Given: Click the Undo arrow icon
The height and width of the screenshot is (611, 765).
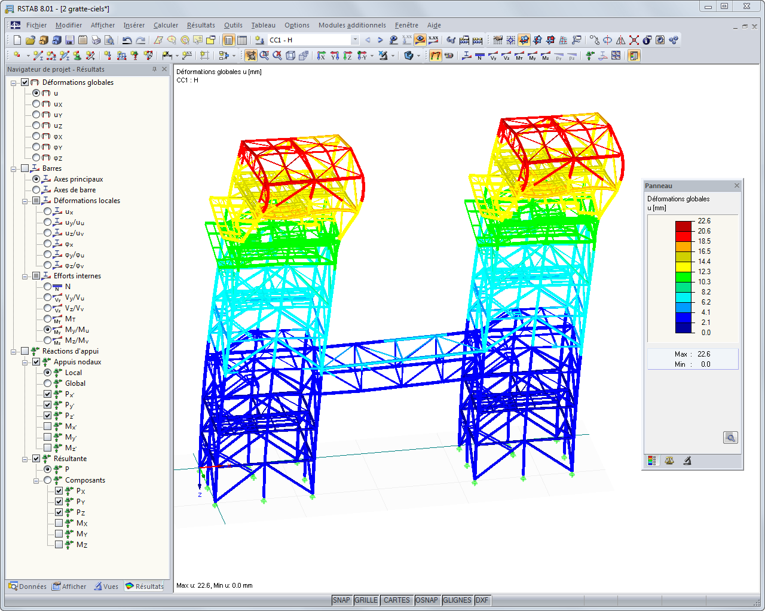Looking at the screenshot, I should 127,40.
